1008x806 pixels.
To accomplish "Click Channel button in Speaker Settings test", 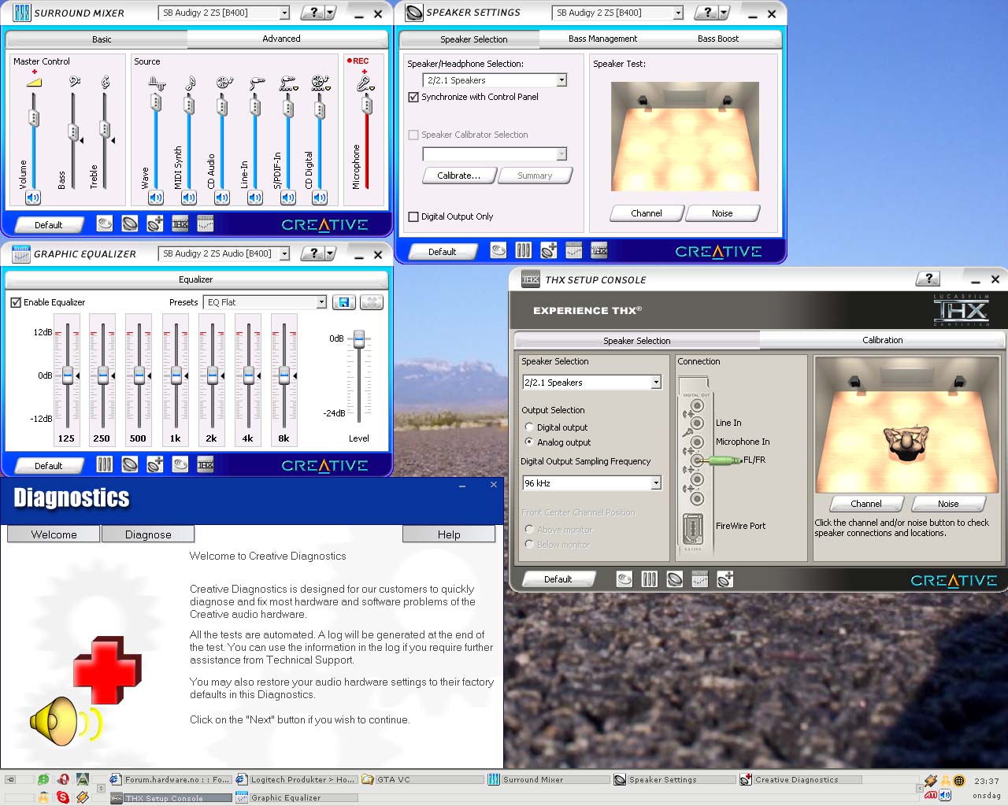I will pos(647,213).
